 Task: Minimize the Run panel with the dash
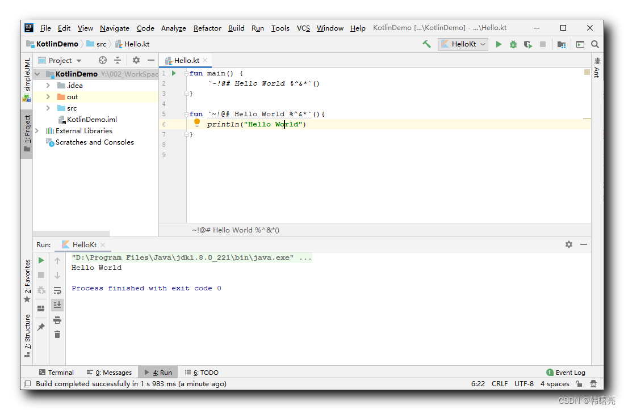click(x=584, y=244)
